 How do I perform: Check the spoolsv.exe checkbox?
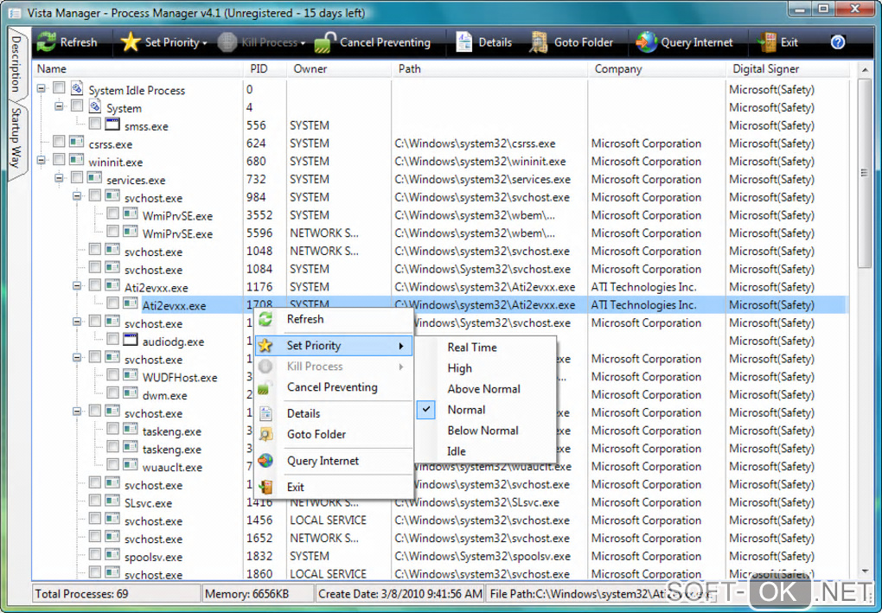tap(95, 554)
